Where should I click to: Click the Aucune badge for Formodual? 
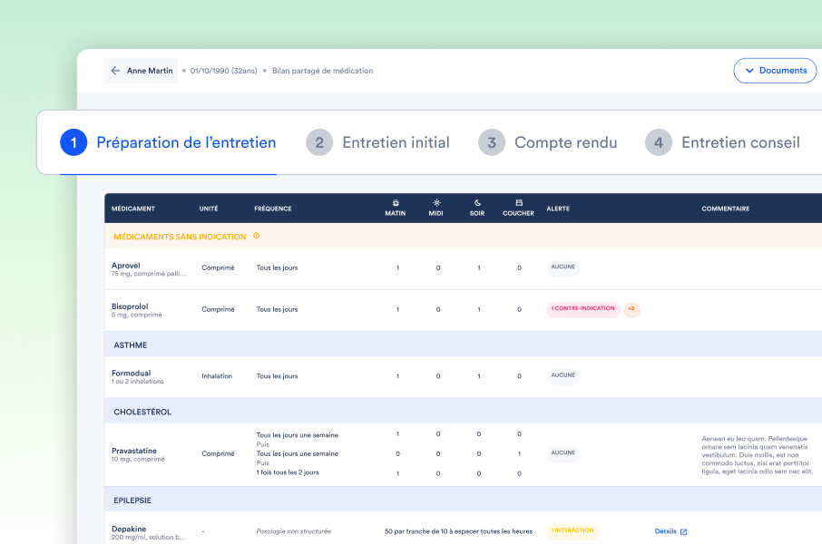563,375
